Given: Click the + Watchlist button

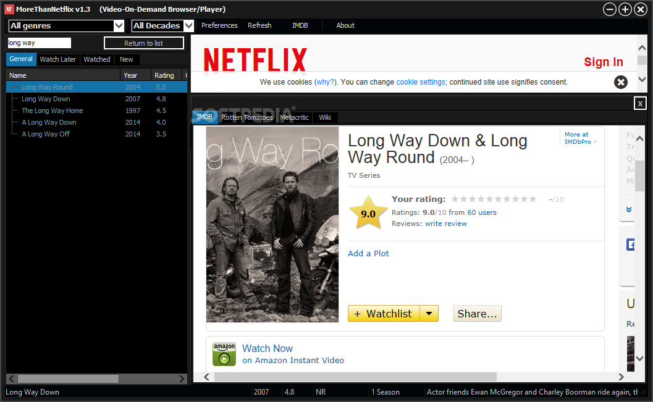Looking at the screenshot, I should click(x=384, y=313).
